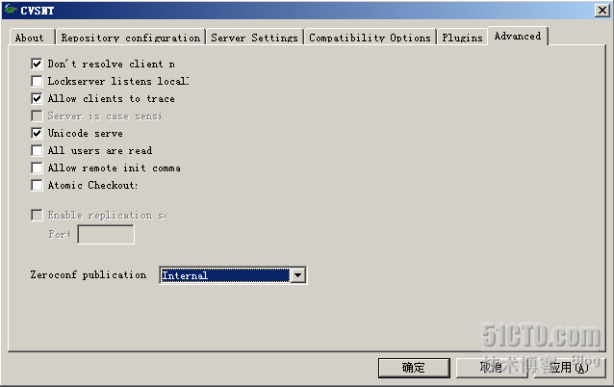The image size is (614, 387).
Task: Switch to the About tab
Action: [x=30, y=38]
